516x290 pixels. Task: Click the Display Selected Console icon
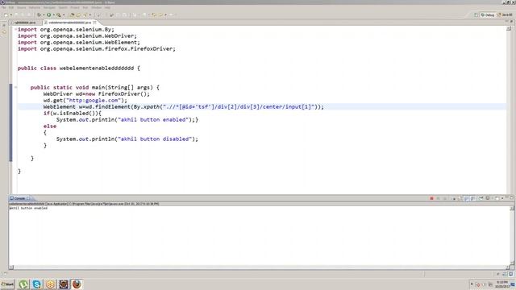[x=488, y=198]
